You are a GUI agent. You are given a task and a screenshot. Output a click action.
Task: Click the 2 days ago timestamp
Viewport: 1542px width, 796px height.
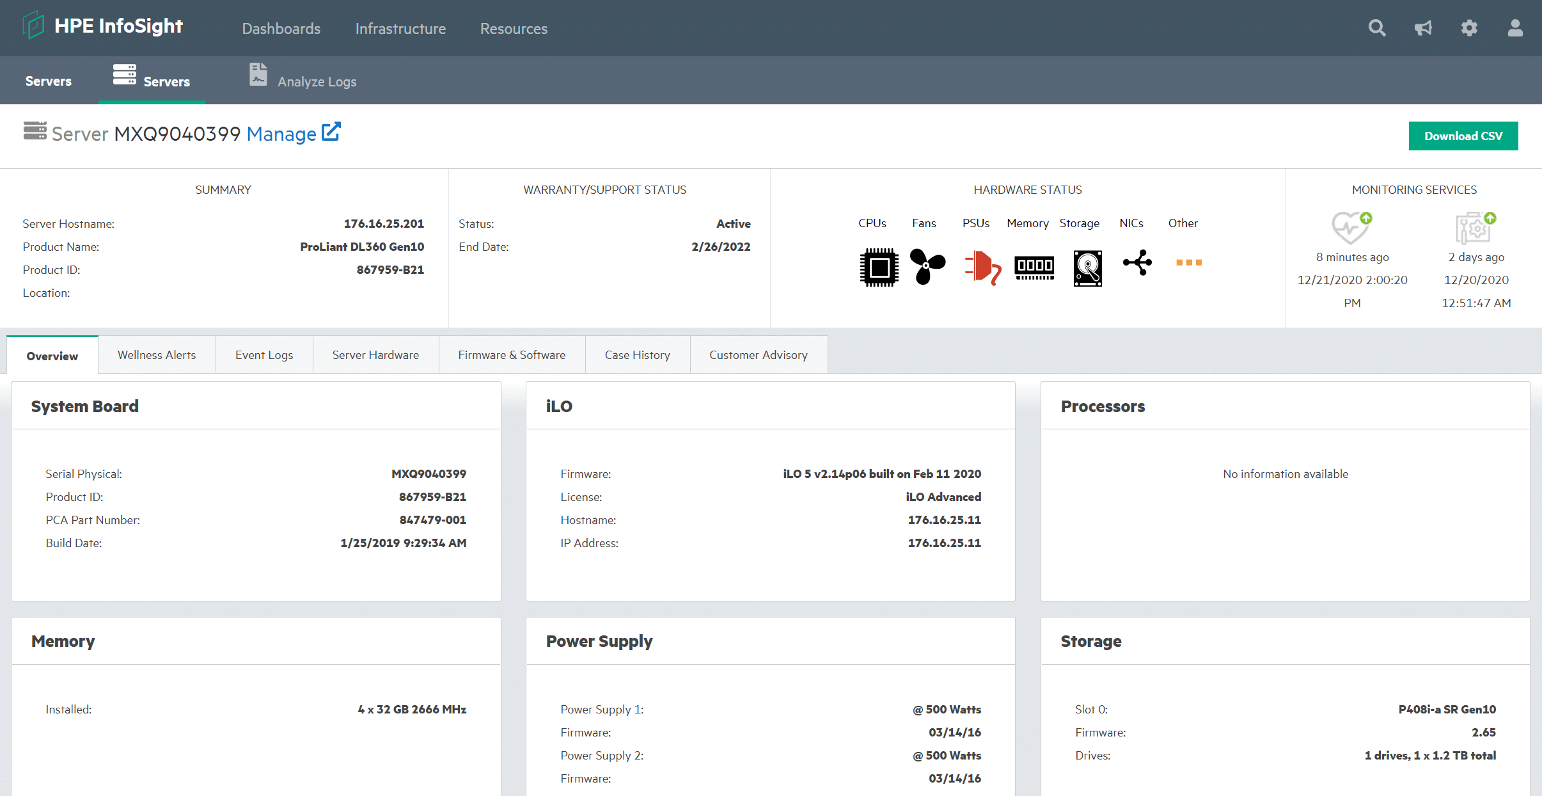1476,257
